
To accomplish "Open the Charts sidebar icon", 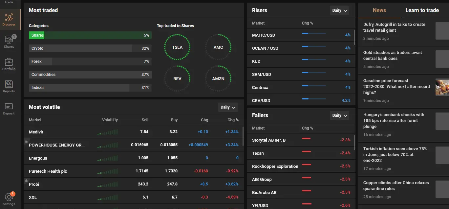I will [x=9, y=42].
